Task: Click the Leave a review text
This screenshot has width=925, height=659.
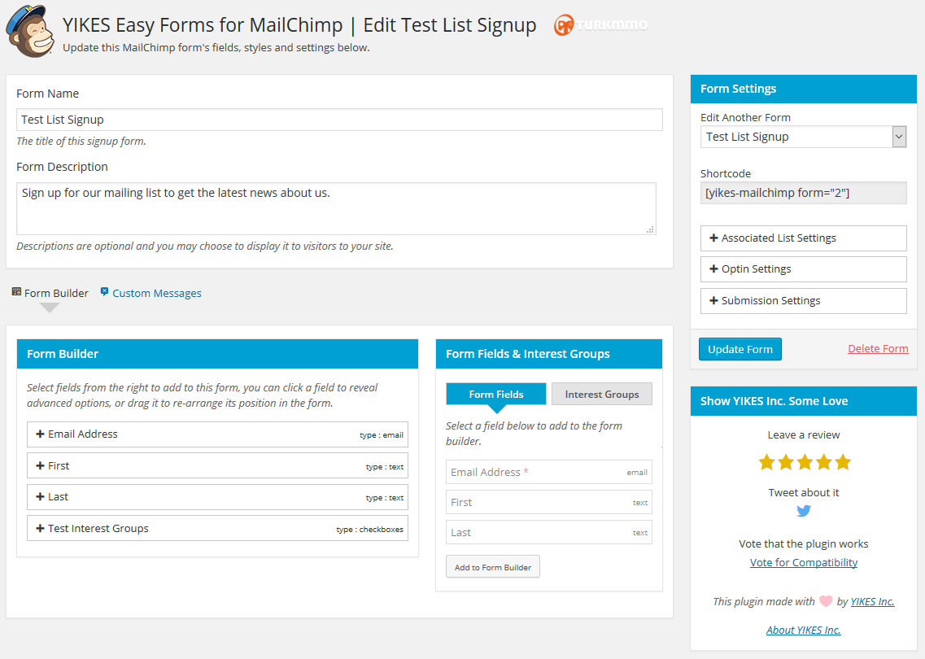Action: 804,434
